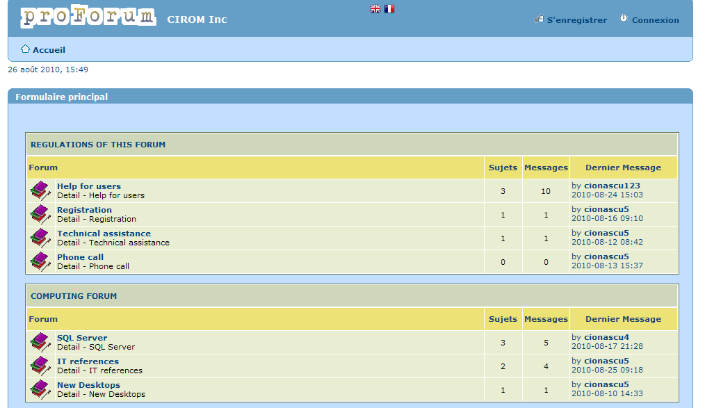
Task: Switch language using the French flag icon
Action: (389, 9)
